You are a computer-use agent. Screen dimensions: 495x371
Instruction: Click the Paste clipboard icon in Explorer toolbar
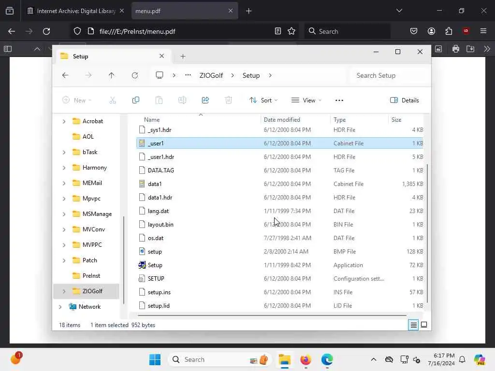pos(159,100)
